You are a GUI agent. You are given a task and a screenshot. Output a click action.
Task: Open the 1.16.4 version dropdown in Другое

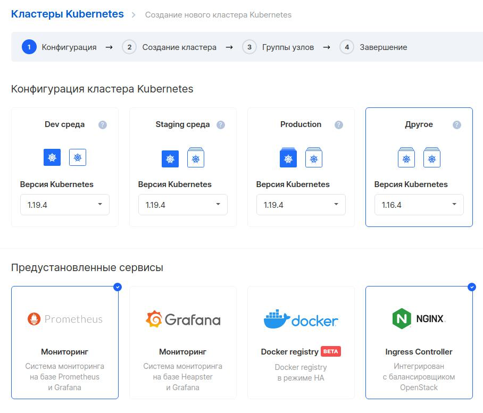point(419,205)
